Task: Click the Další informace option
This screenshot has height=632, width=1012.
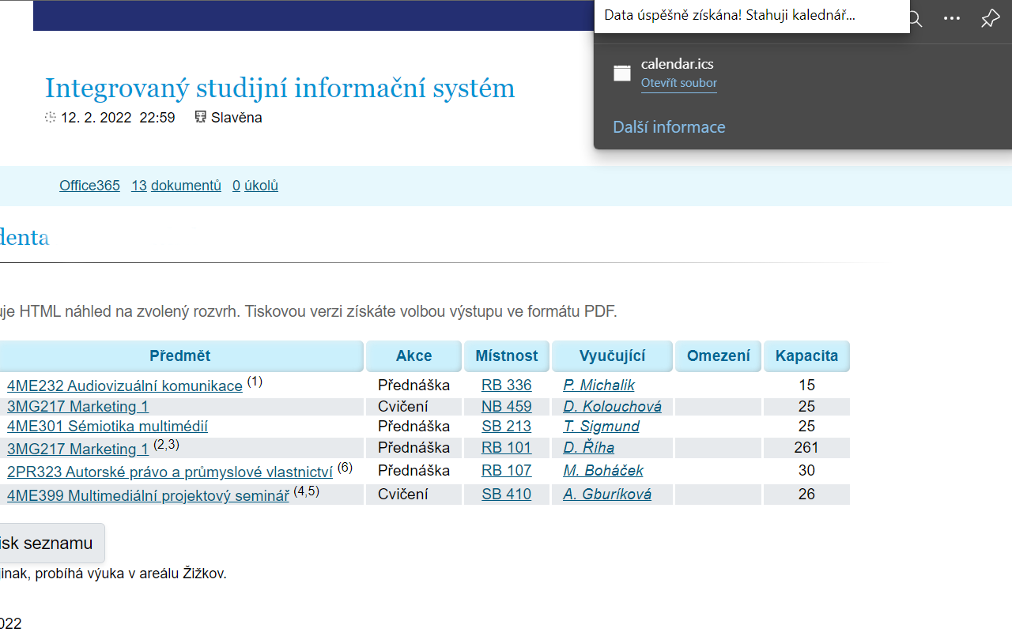Action: (x=669, y=126)
